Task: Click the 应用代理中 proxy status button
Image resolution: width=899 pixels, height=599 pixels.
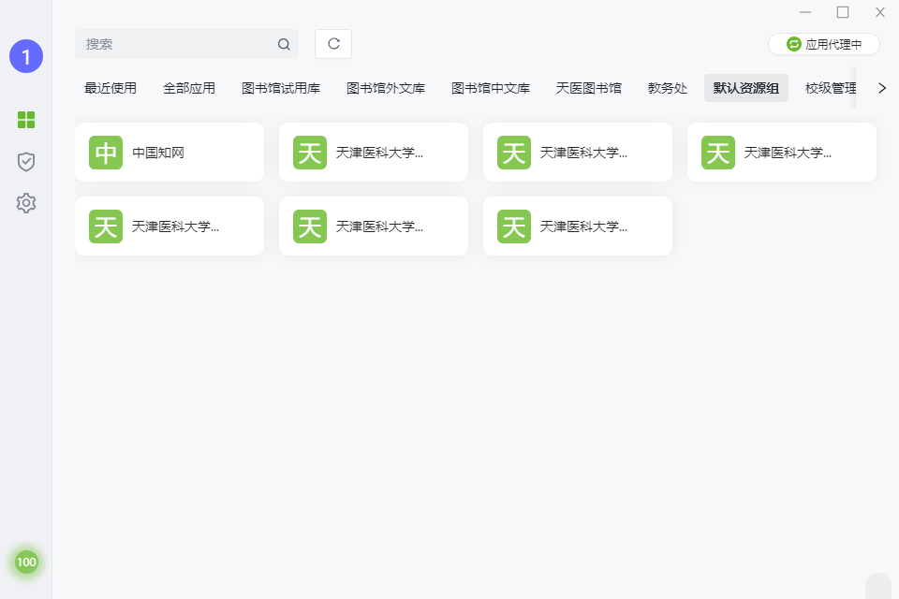Action: pos(824,44)
